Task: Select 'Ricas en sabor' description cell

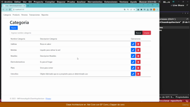Action: pyautogui.click(x=45, y=44)
